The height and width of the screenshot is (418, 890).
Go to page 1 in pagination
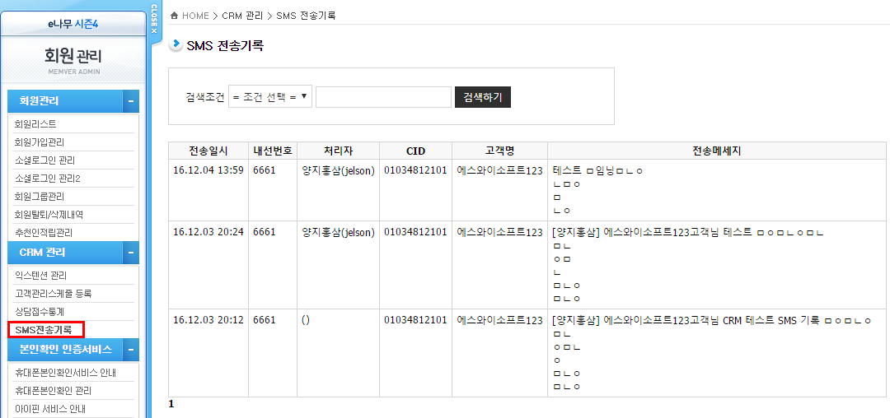click(171, 405)
